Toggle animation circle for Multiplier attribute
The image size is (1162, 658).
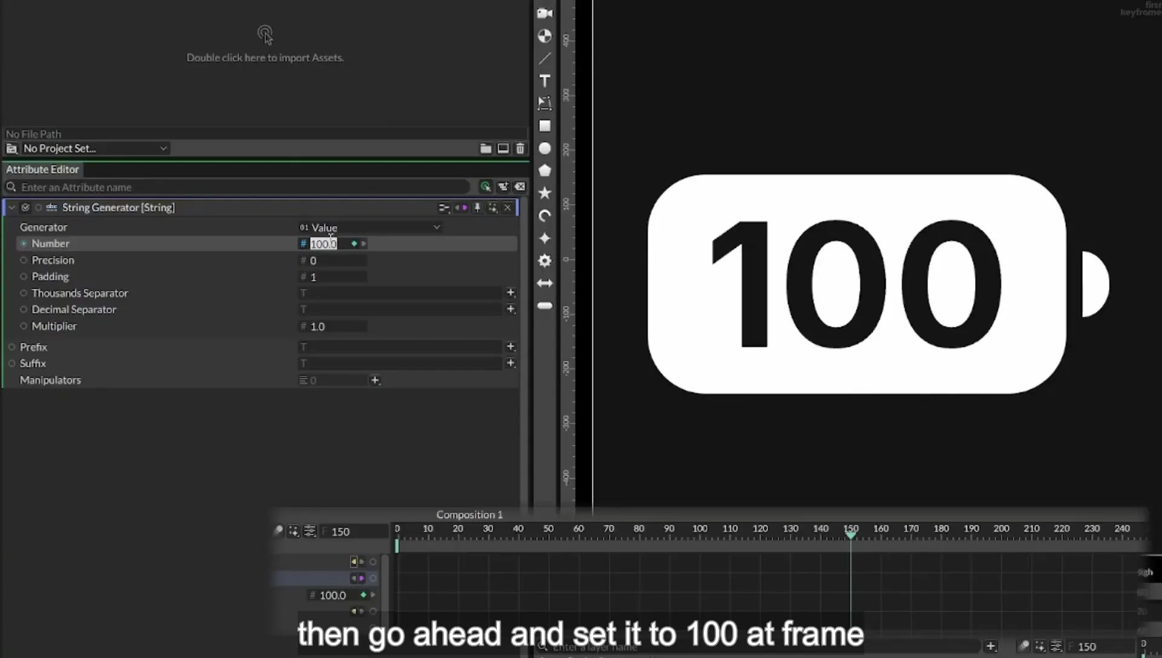tap(24, 326)
